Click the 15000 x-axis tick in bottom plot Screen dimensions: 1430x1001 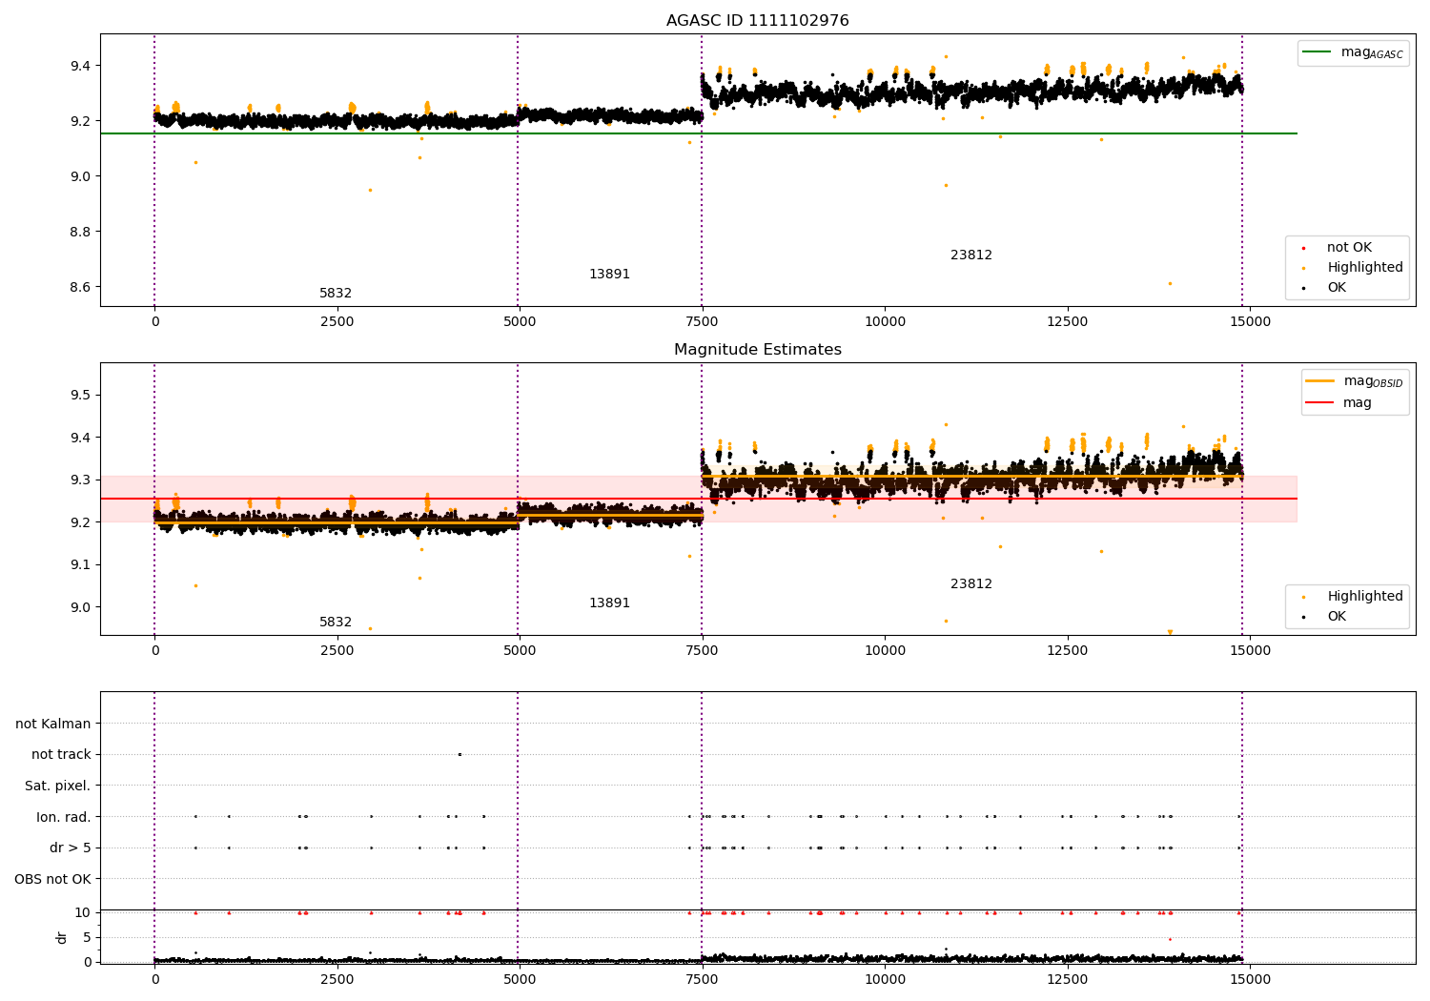pos(1250,980)
